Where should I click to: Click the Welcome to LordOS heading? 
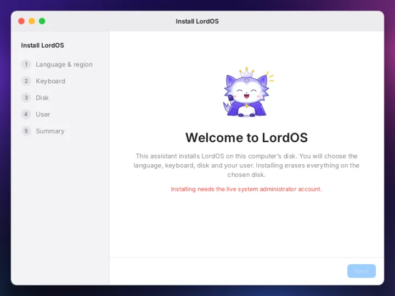point(246,138)
